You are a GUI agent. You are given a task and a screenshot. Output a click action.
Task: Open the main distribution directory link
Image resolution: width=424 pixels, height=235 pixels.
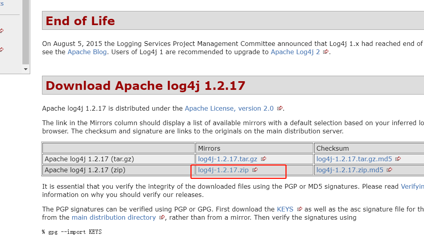click(x=114, y=217)
